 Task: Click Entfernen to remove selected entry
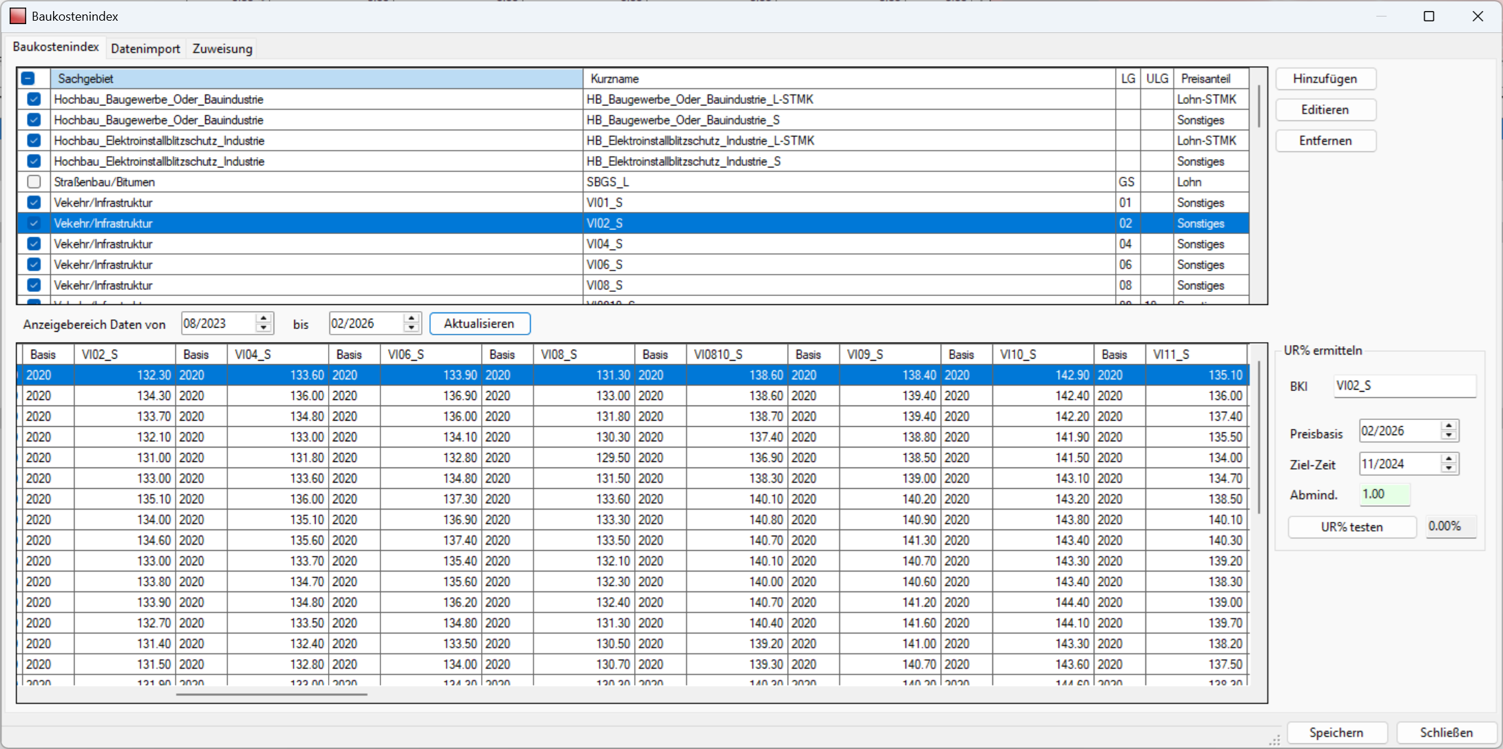[x=1325, y=140]
